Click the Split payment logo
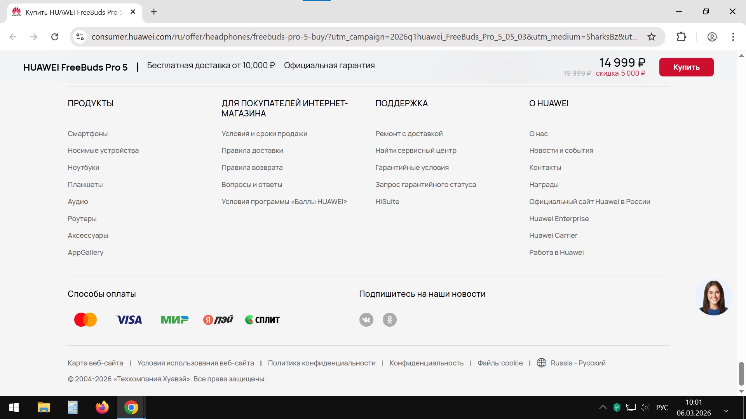 [x=262, y=320]
